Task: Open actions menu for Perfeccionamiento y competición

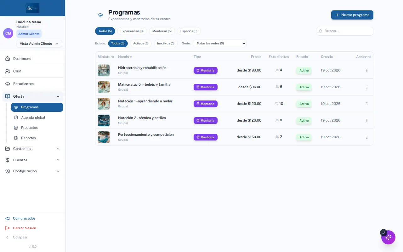Action: 367,137
